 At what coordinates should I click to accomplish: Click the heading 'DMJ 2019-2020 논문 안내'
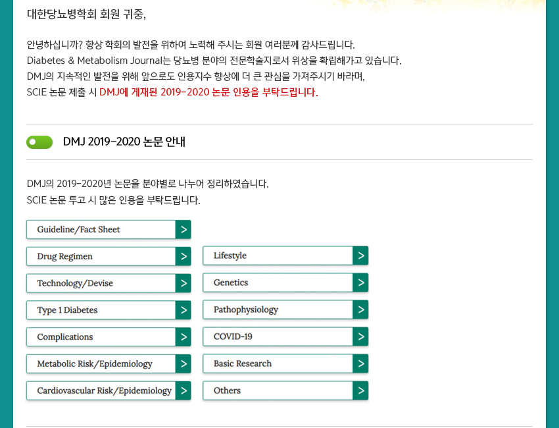[x=124, y=142]
